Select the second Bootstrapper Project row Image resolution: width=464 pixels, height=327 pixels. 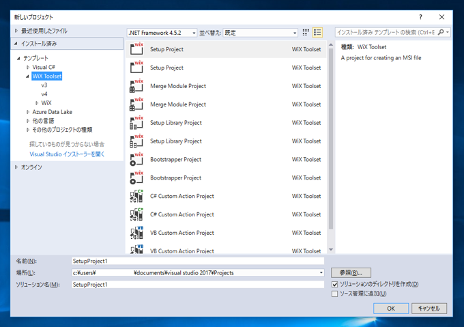coord(227,177)
